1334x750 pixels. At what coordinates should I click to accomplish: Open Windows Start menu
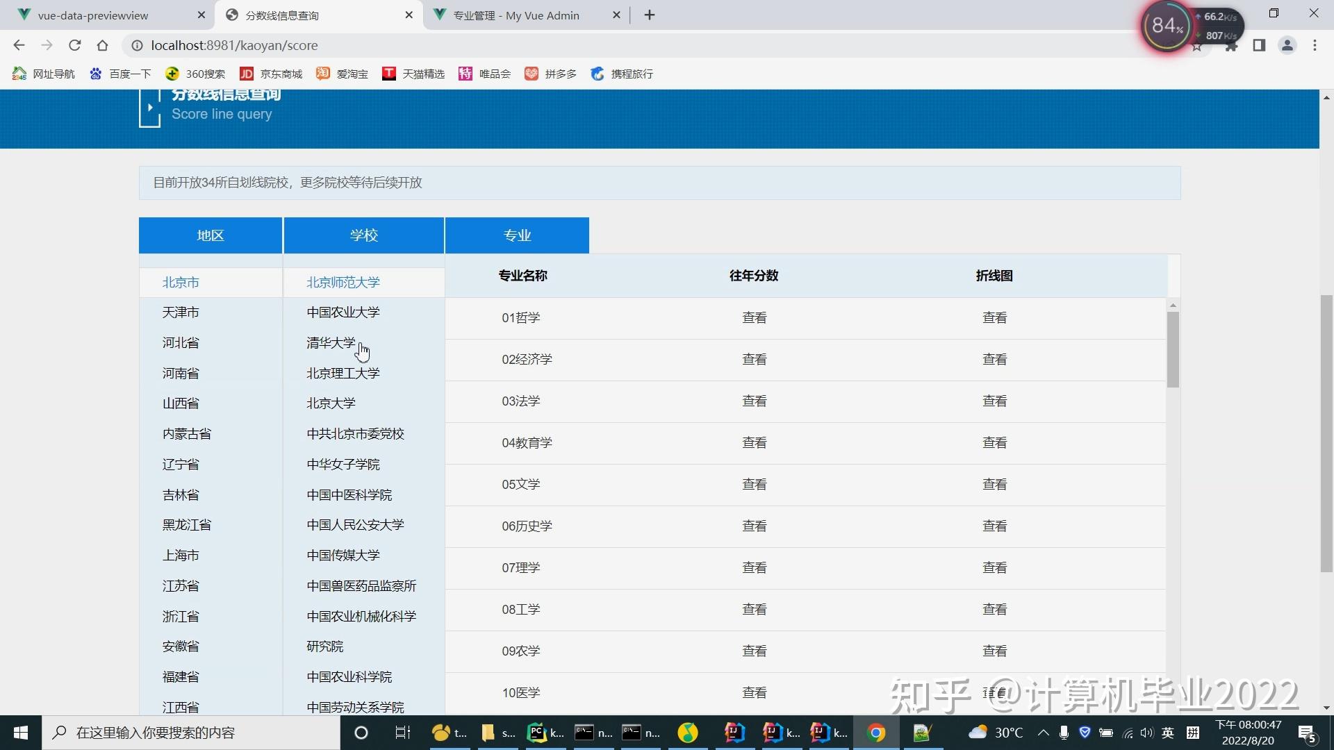pyautogui.click(x=21, y=733)
